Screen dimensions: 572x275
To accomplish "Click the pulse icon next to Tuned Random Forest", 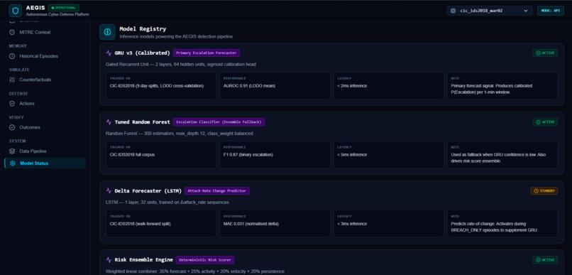I will (109, 122).
